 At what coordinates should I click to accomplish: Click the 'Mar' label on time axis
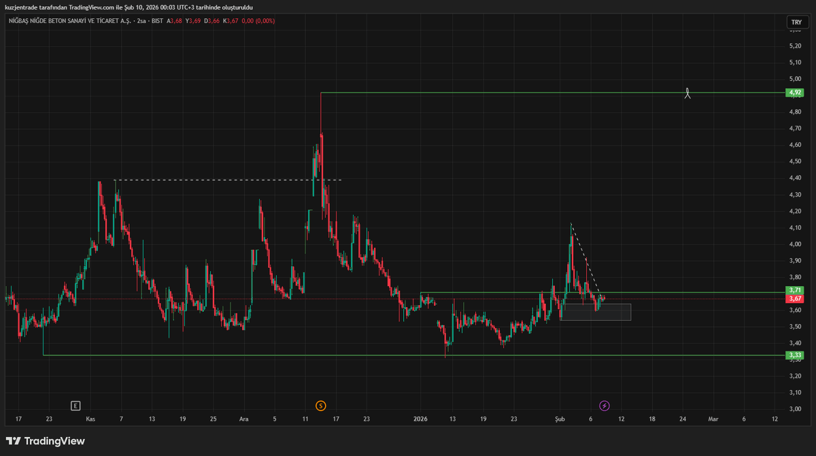pyautogui.click(x=713, y=419)
